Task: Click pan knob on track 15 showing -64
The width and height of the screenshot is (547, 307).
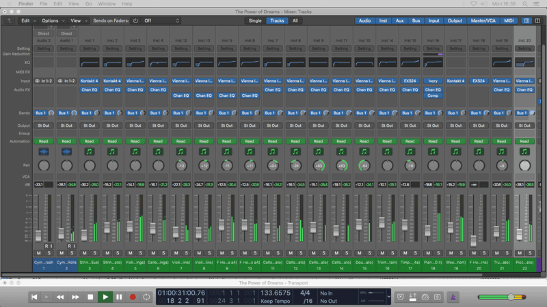Action: tap(364, 166)
